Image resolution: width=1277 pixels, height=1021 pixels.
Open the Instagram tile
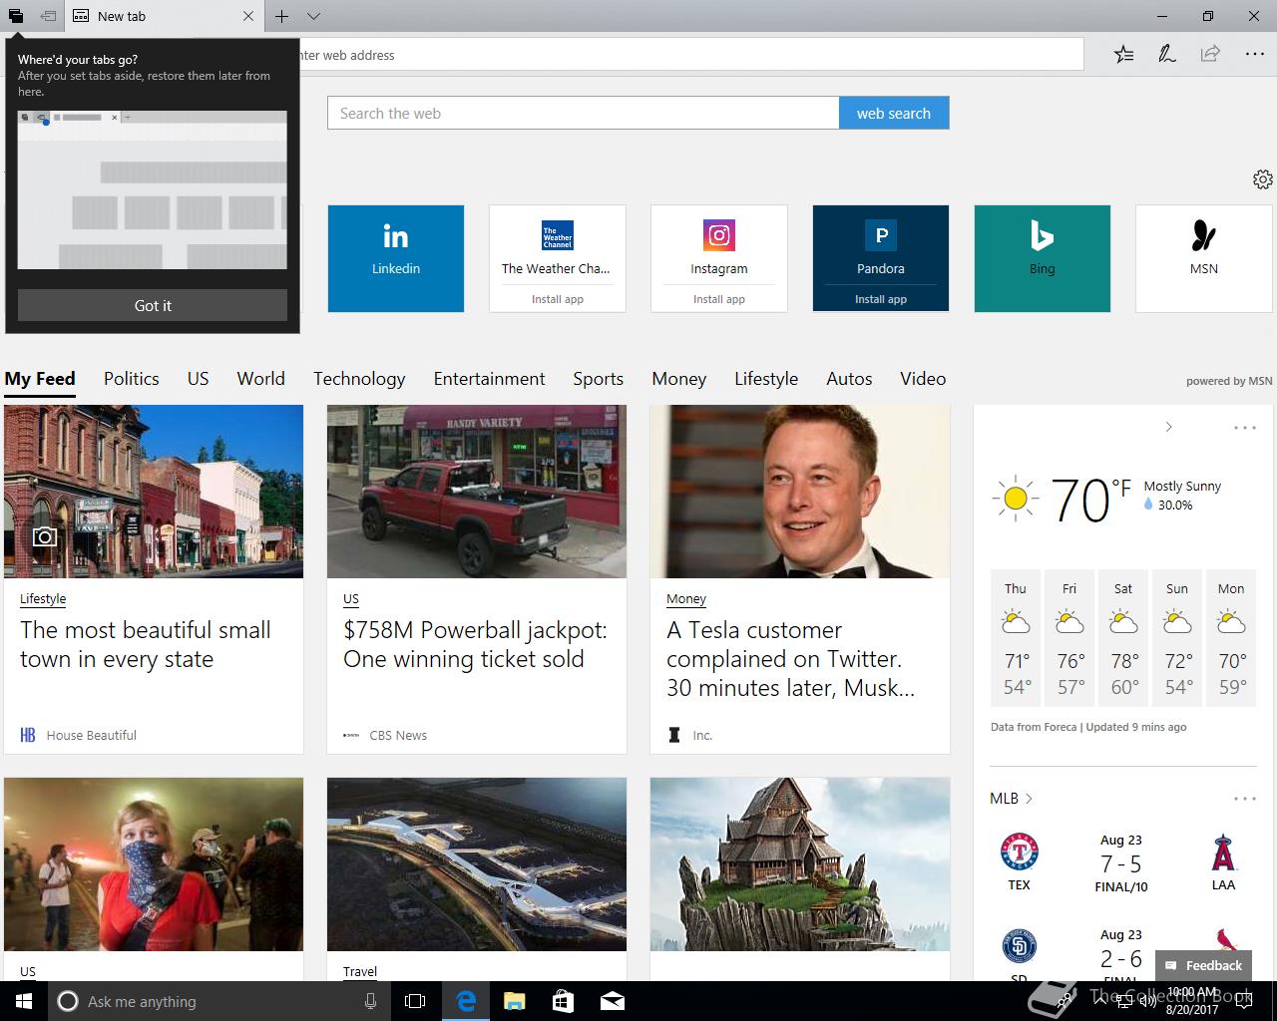coord(719,245)
